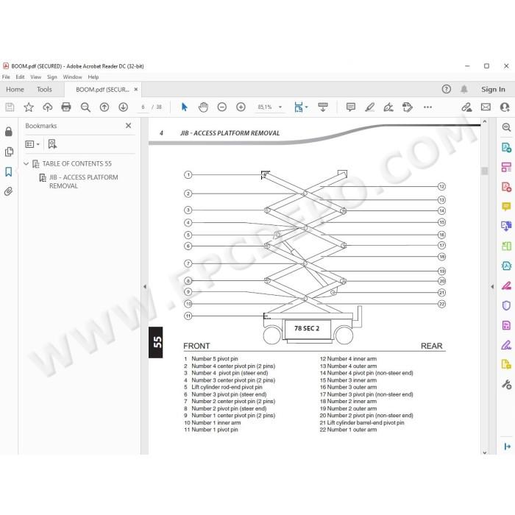Viewport: 515px width, 515px height.
Task: Click the Save file toolbar icon
Action: [x=10, y=107]
